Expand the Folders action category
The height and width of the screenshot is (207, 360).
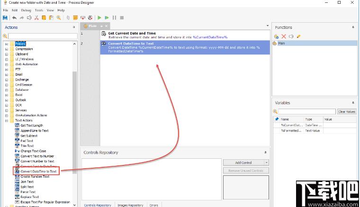click(x=7, y=44)
